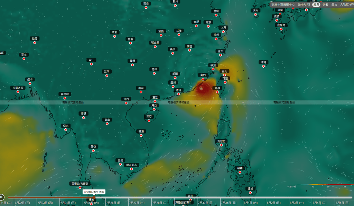The image size is (354, 206).
Task: Jump timeline to 7月26日 (日)
Action: pos(114,203)
